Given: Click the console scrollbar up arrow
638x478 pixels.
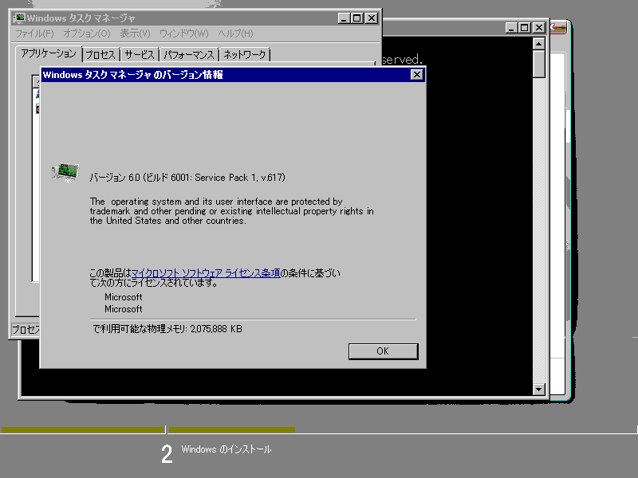Looking at the screenshot, I should pos(539,44).
